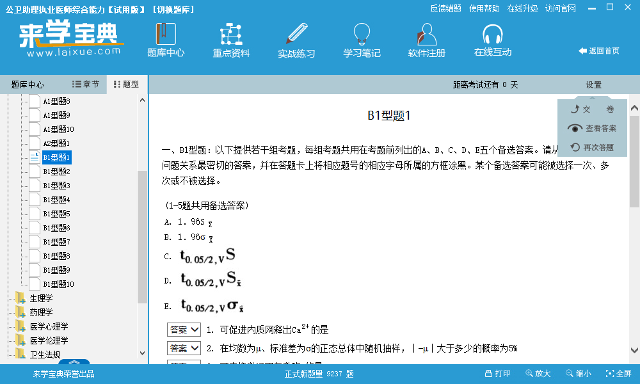Open answer dropdown for question 1
Screen dimensions: 640x384
coord(184,330)
